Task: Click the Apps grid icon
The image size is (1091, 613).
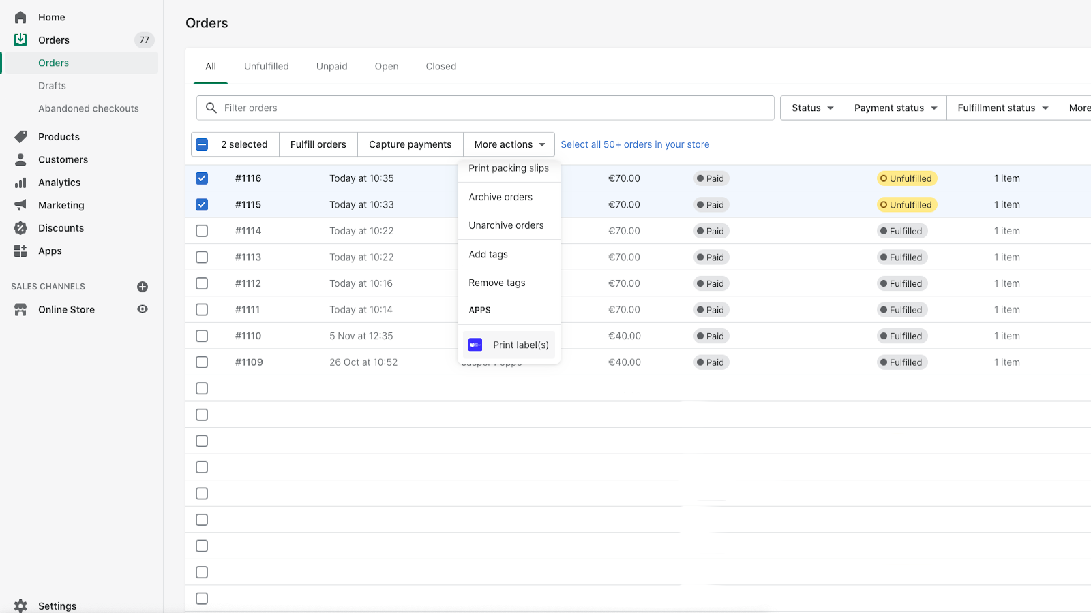Action: [x=20, y=251]
